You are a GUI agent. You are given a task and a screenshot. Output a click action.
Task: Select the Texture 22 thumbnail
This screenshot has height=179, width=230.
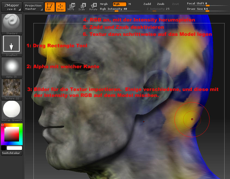tap(11, 89)
